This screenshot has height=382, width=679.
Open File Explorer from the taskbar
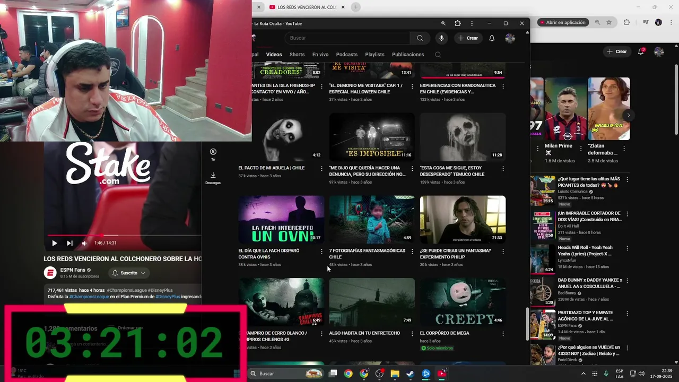click(395, 374)
